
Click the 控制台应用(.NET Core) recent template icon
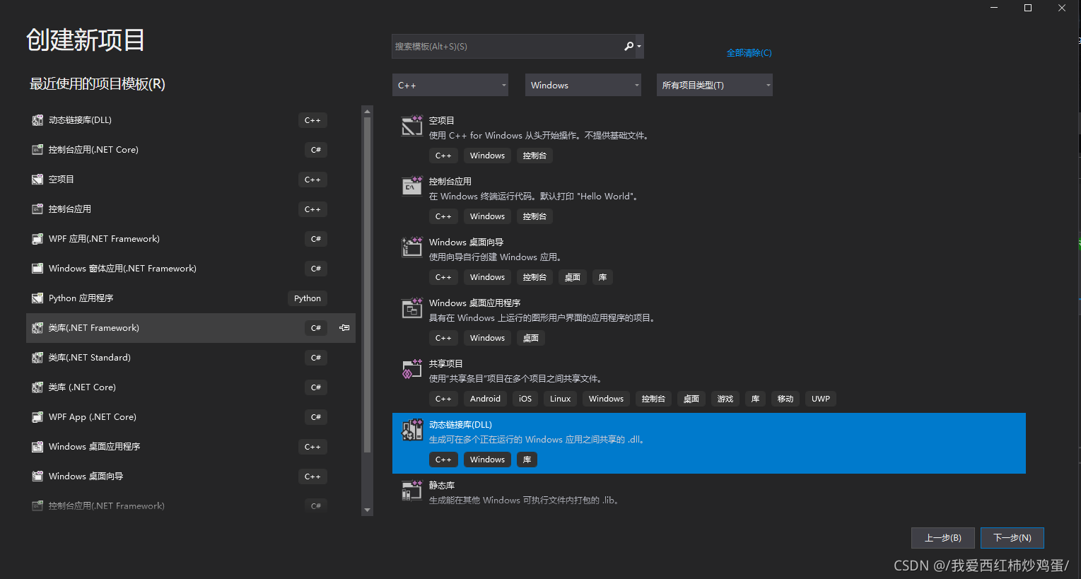point(37,150)
